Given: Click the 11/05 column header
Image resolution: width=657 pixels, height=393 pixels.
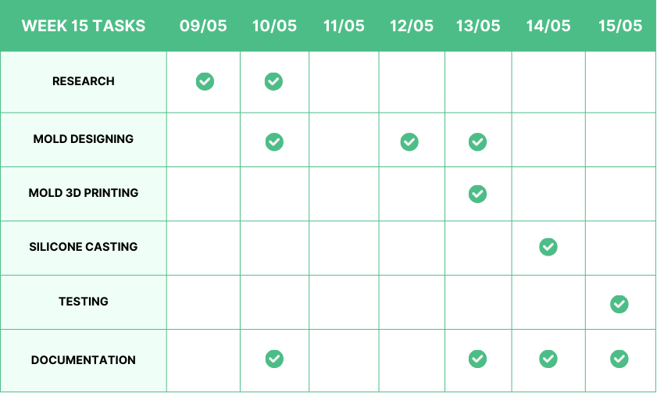Looking at the screenshot, I should pyautogui.click(x=344, y=26).
